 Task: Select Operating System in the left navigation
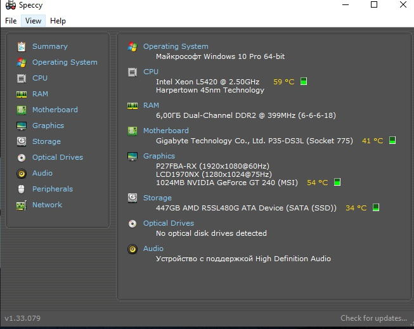coord(65,62)
